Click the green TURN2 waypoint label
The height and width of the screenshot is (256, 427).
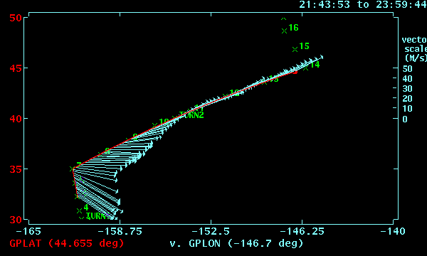[191, 114]
